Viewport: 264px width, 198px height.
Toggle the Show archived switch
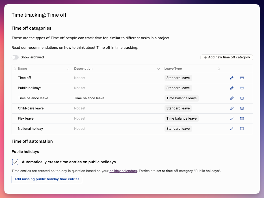point(15,58)
